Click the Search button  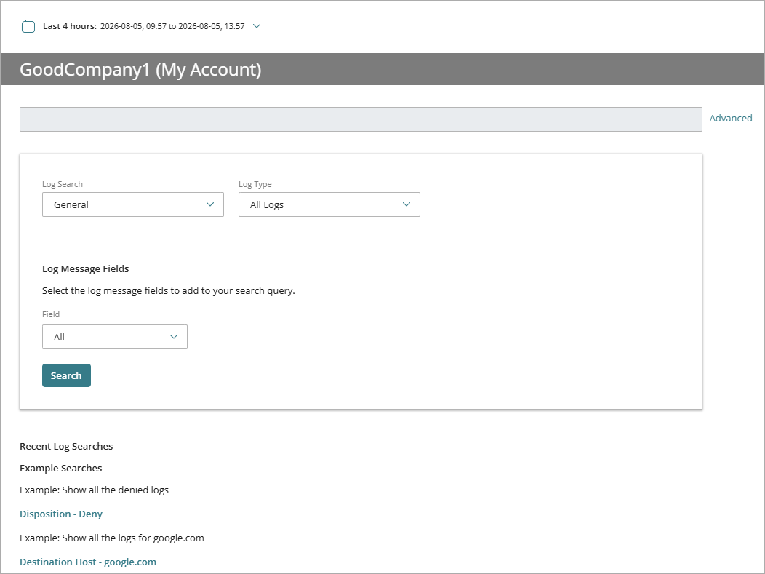66,375
